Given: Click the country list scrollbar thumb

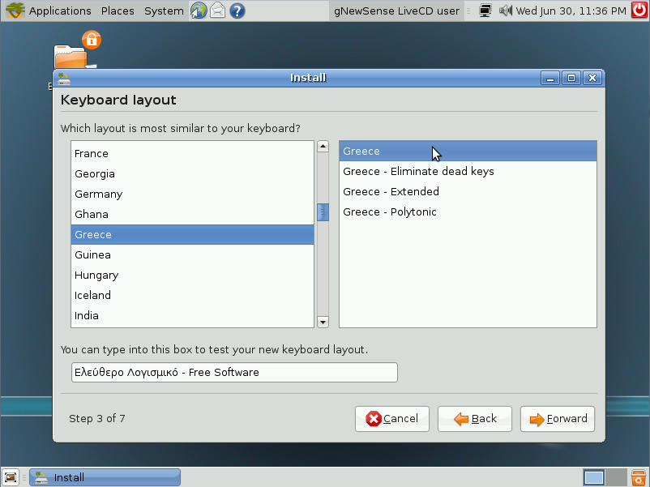Looking at the screenshot, I should pos(323,212).
